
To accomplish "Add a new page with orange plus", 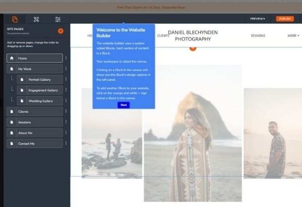I will point(60,31).
